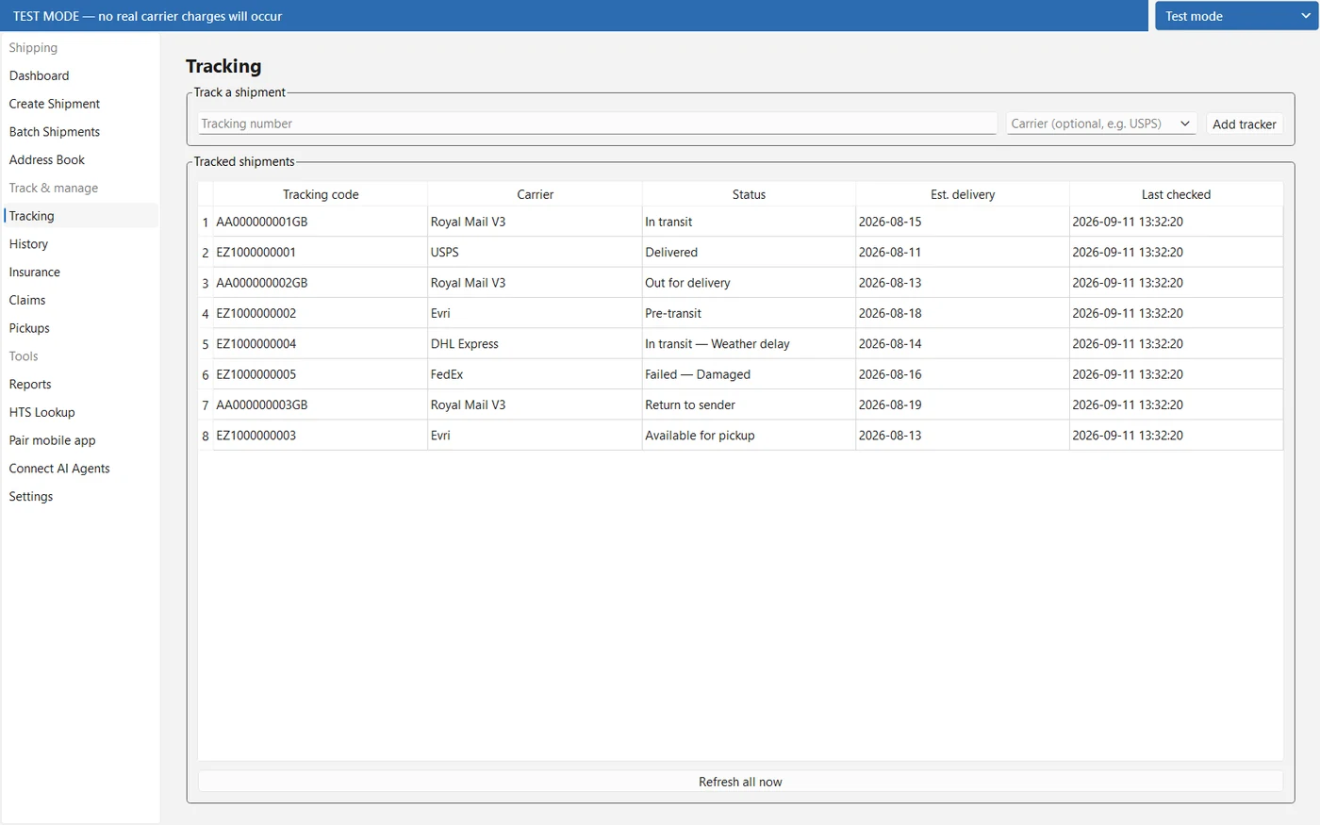Select tracking code EZ1000000003
1320x825 pixels.
coord(321,436)
